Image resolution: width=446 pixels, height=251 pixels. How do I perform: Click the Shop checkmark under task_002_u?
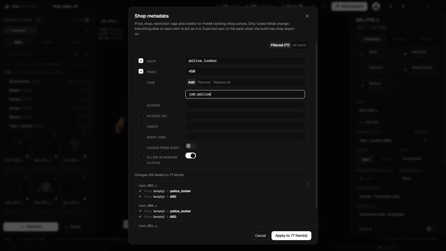click(x=140, y=191)
